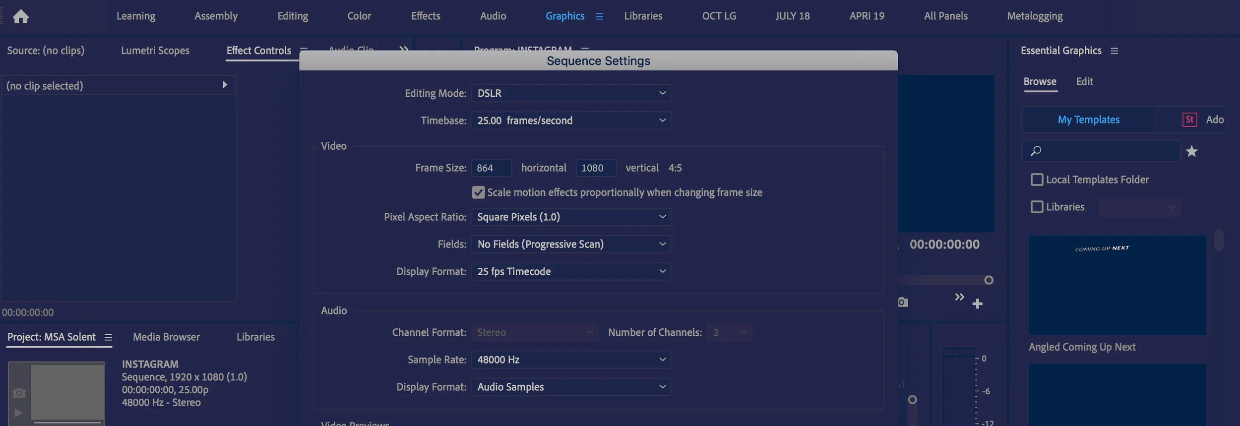This screenshot has height=426, width=1240.
Task: Open the Sample Rate 48000 Hz dropdown
Action: (x=571, y=360)
